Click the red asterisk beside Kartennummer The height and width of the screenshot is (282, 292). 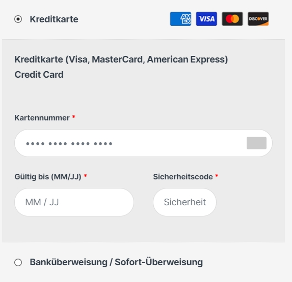(74, 117)
